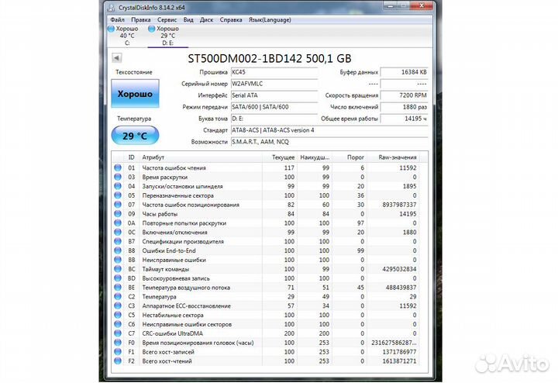This screenshot has width=558, height=383.
Task: Click the status icon for attribute C5
Action: [x=118, y=315]
